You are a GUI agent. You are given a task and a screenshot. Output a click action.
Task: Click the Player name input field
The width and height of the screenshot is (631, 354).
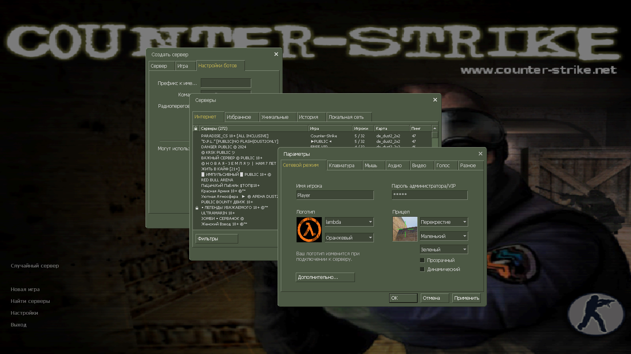[x=335, y=195]
